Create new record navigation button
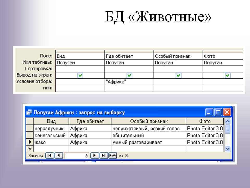This screenshot has width=250, height=188. pyautogui.click(x=113, y=156)
